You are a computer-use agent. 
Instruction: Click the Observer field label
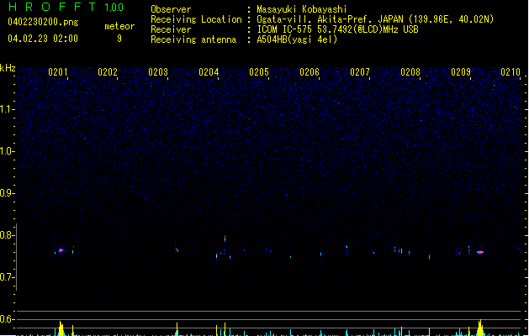171,9
